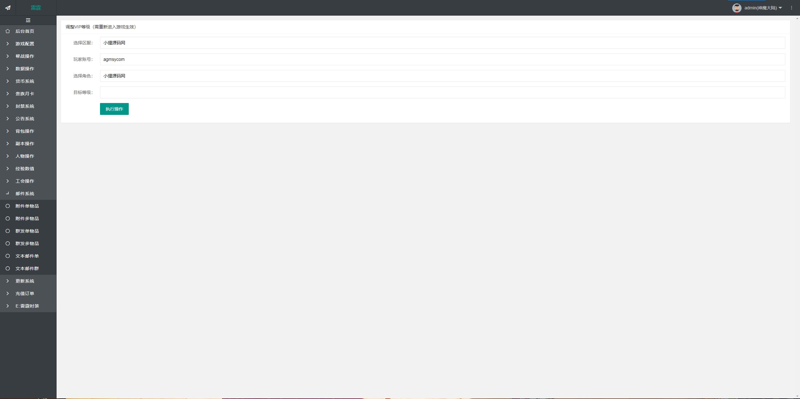Click circle icon beside 群发多物品
The image size is (800, 399).
(8, 244)
